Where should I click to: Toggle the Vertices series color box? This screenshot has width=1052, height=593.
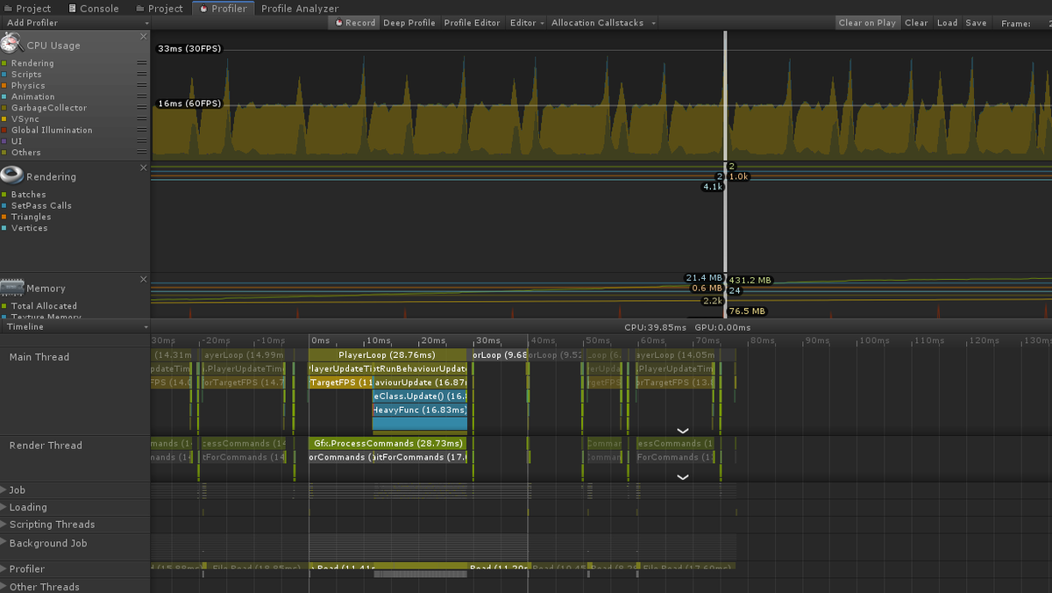(x=4, y=228)
